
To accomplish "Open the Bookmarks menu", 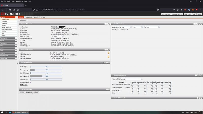I will point(20,1).
